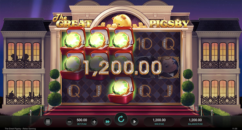This screenshot has height=130, width=242.
Task: Spin the reels with circular arrow button
Action: coord(121,119)
